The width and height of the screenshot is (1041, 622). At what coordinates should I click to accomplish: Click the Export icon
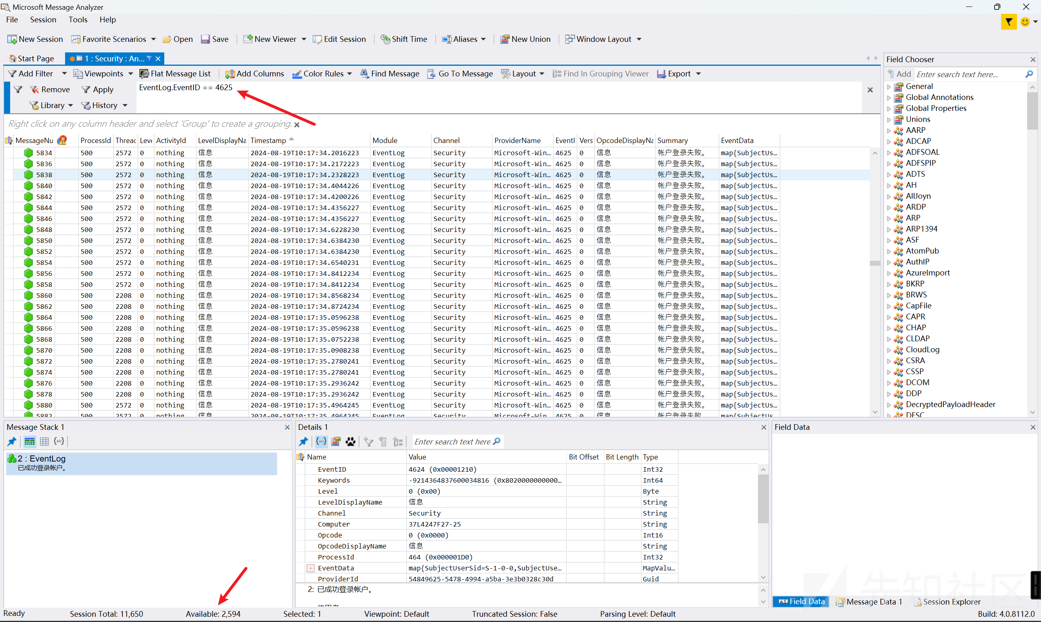point(662,74)
